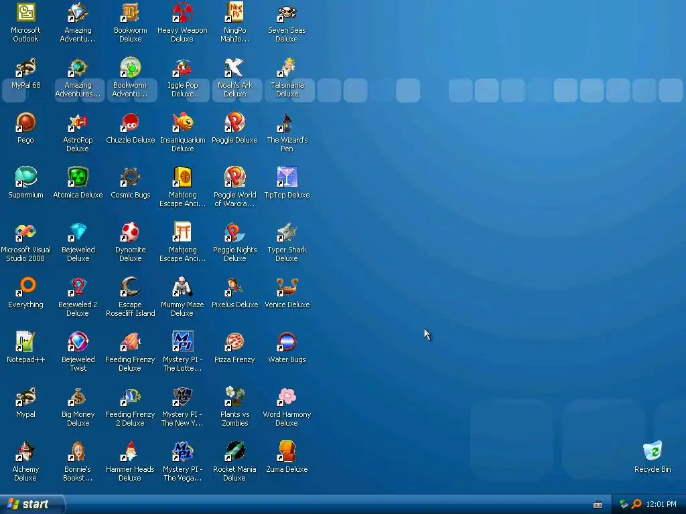This screenshot has width=686, height=514.
Task: Select MyPal 68 desktop shortcut
Action: tap(25, 68)
